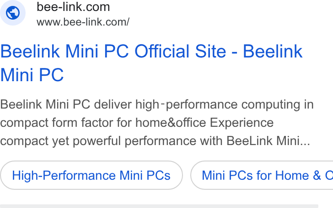
Task: Click the blue globe favicon icon
Action: 13,13
